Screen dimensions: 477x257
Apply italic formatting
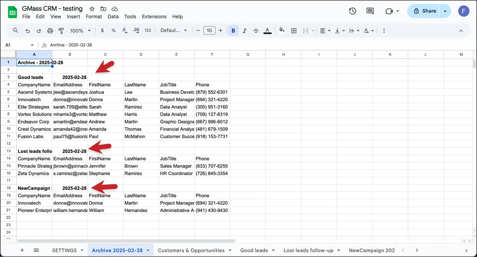tap(244, 31)
